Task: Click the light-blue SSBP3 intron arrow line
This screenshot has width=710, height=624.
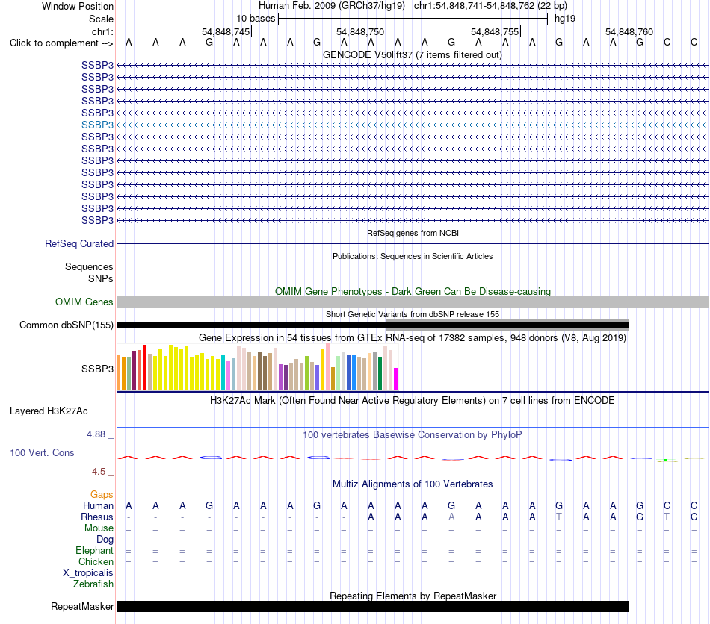Action: point(413,125)
